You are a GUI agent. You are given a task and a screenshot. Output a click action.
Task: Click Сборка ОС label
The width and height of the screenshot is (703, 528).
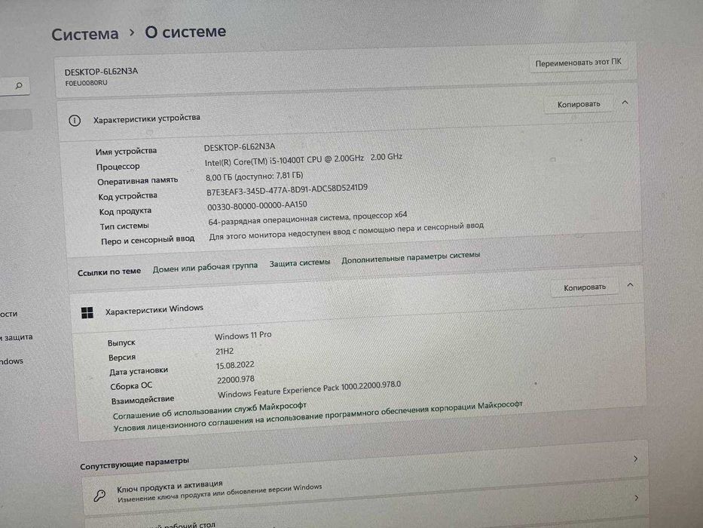coord(131,386)
